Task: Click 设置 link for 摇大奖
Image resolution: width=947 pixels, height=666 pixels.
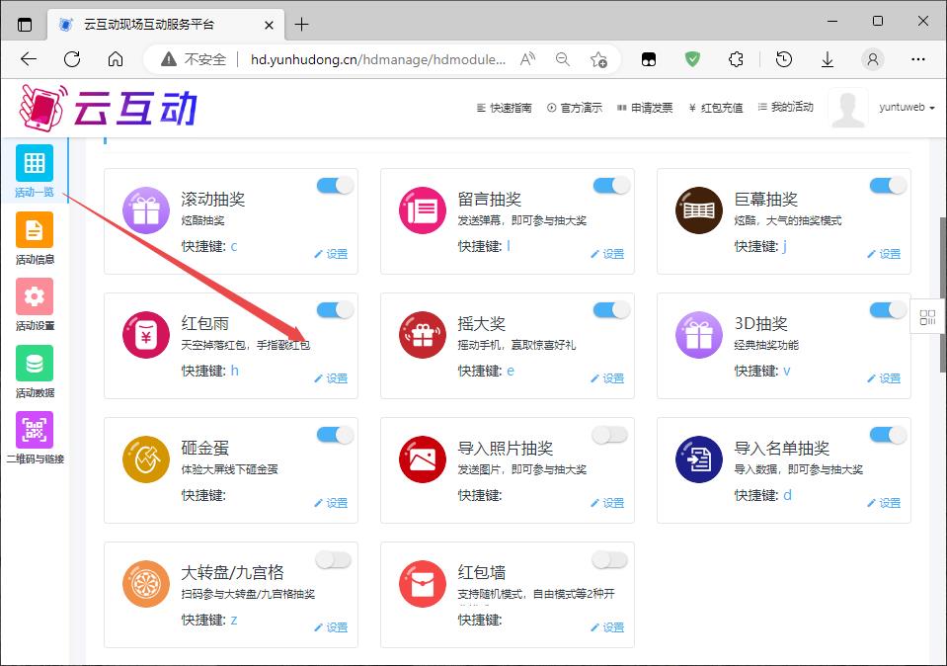Action: (x=607, y=378)
